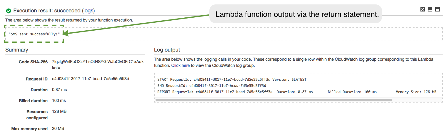Click the Resources configured 128 MB value

tap(59, 111)
